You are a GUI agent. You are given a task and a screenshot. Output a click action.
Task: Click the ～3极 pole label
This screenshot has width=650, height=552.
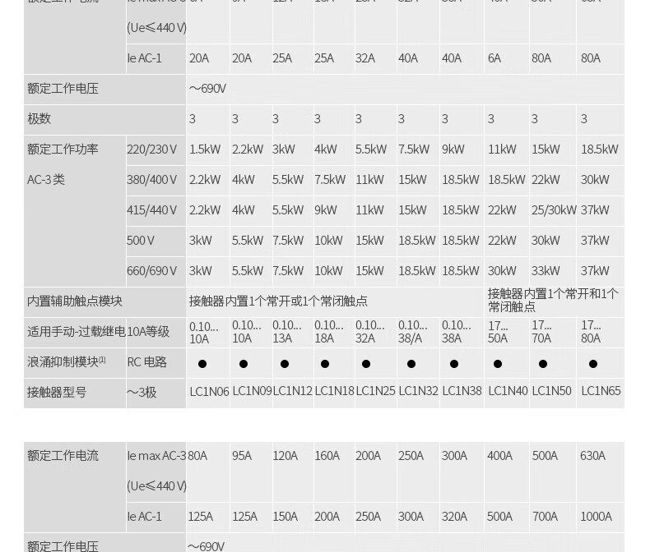pos(142,393)
